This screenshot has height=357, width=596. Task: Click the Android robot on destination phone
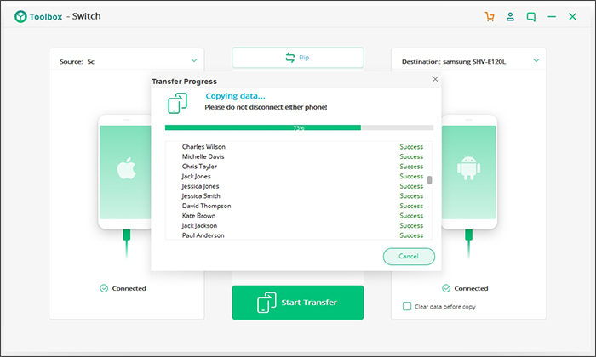tap(468, 167)
